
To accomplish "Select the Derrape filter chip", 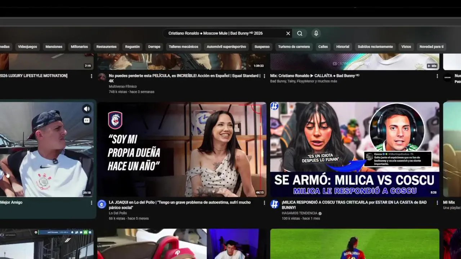I will pyautogui.click(x=154, y=47).
